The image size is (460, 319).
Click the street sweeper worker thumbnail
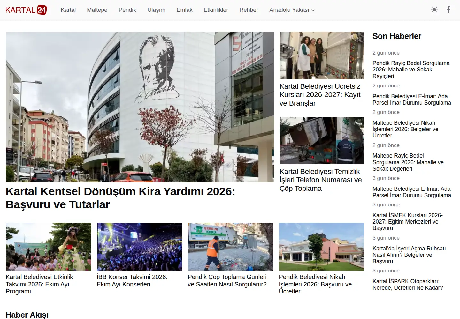[230, 247]
